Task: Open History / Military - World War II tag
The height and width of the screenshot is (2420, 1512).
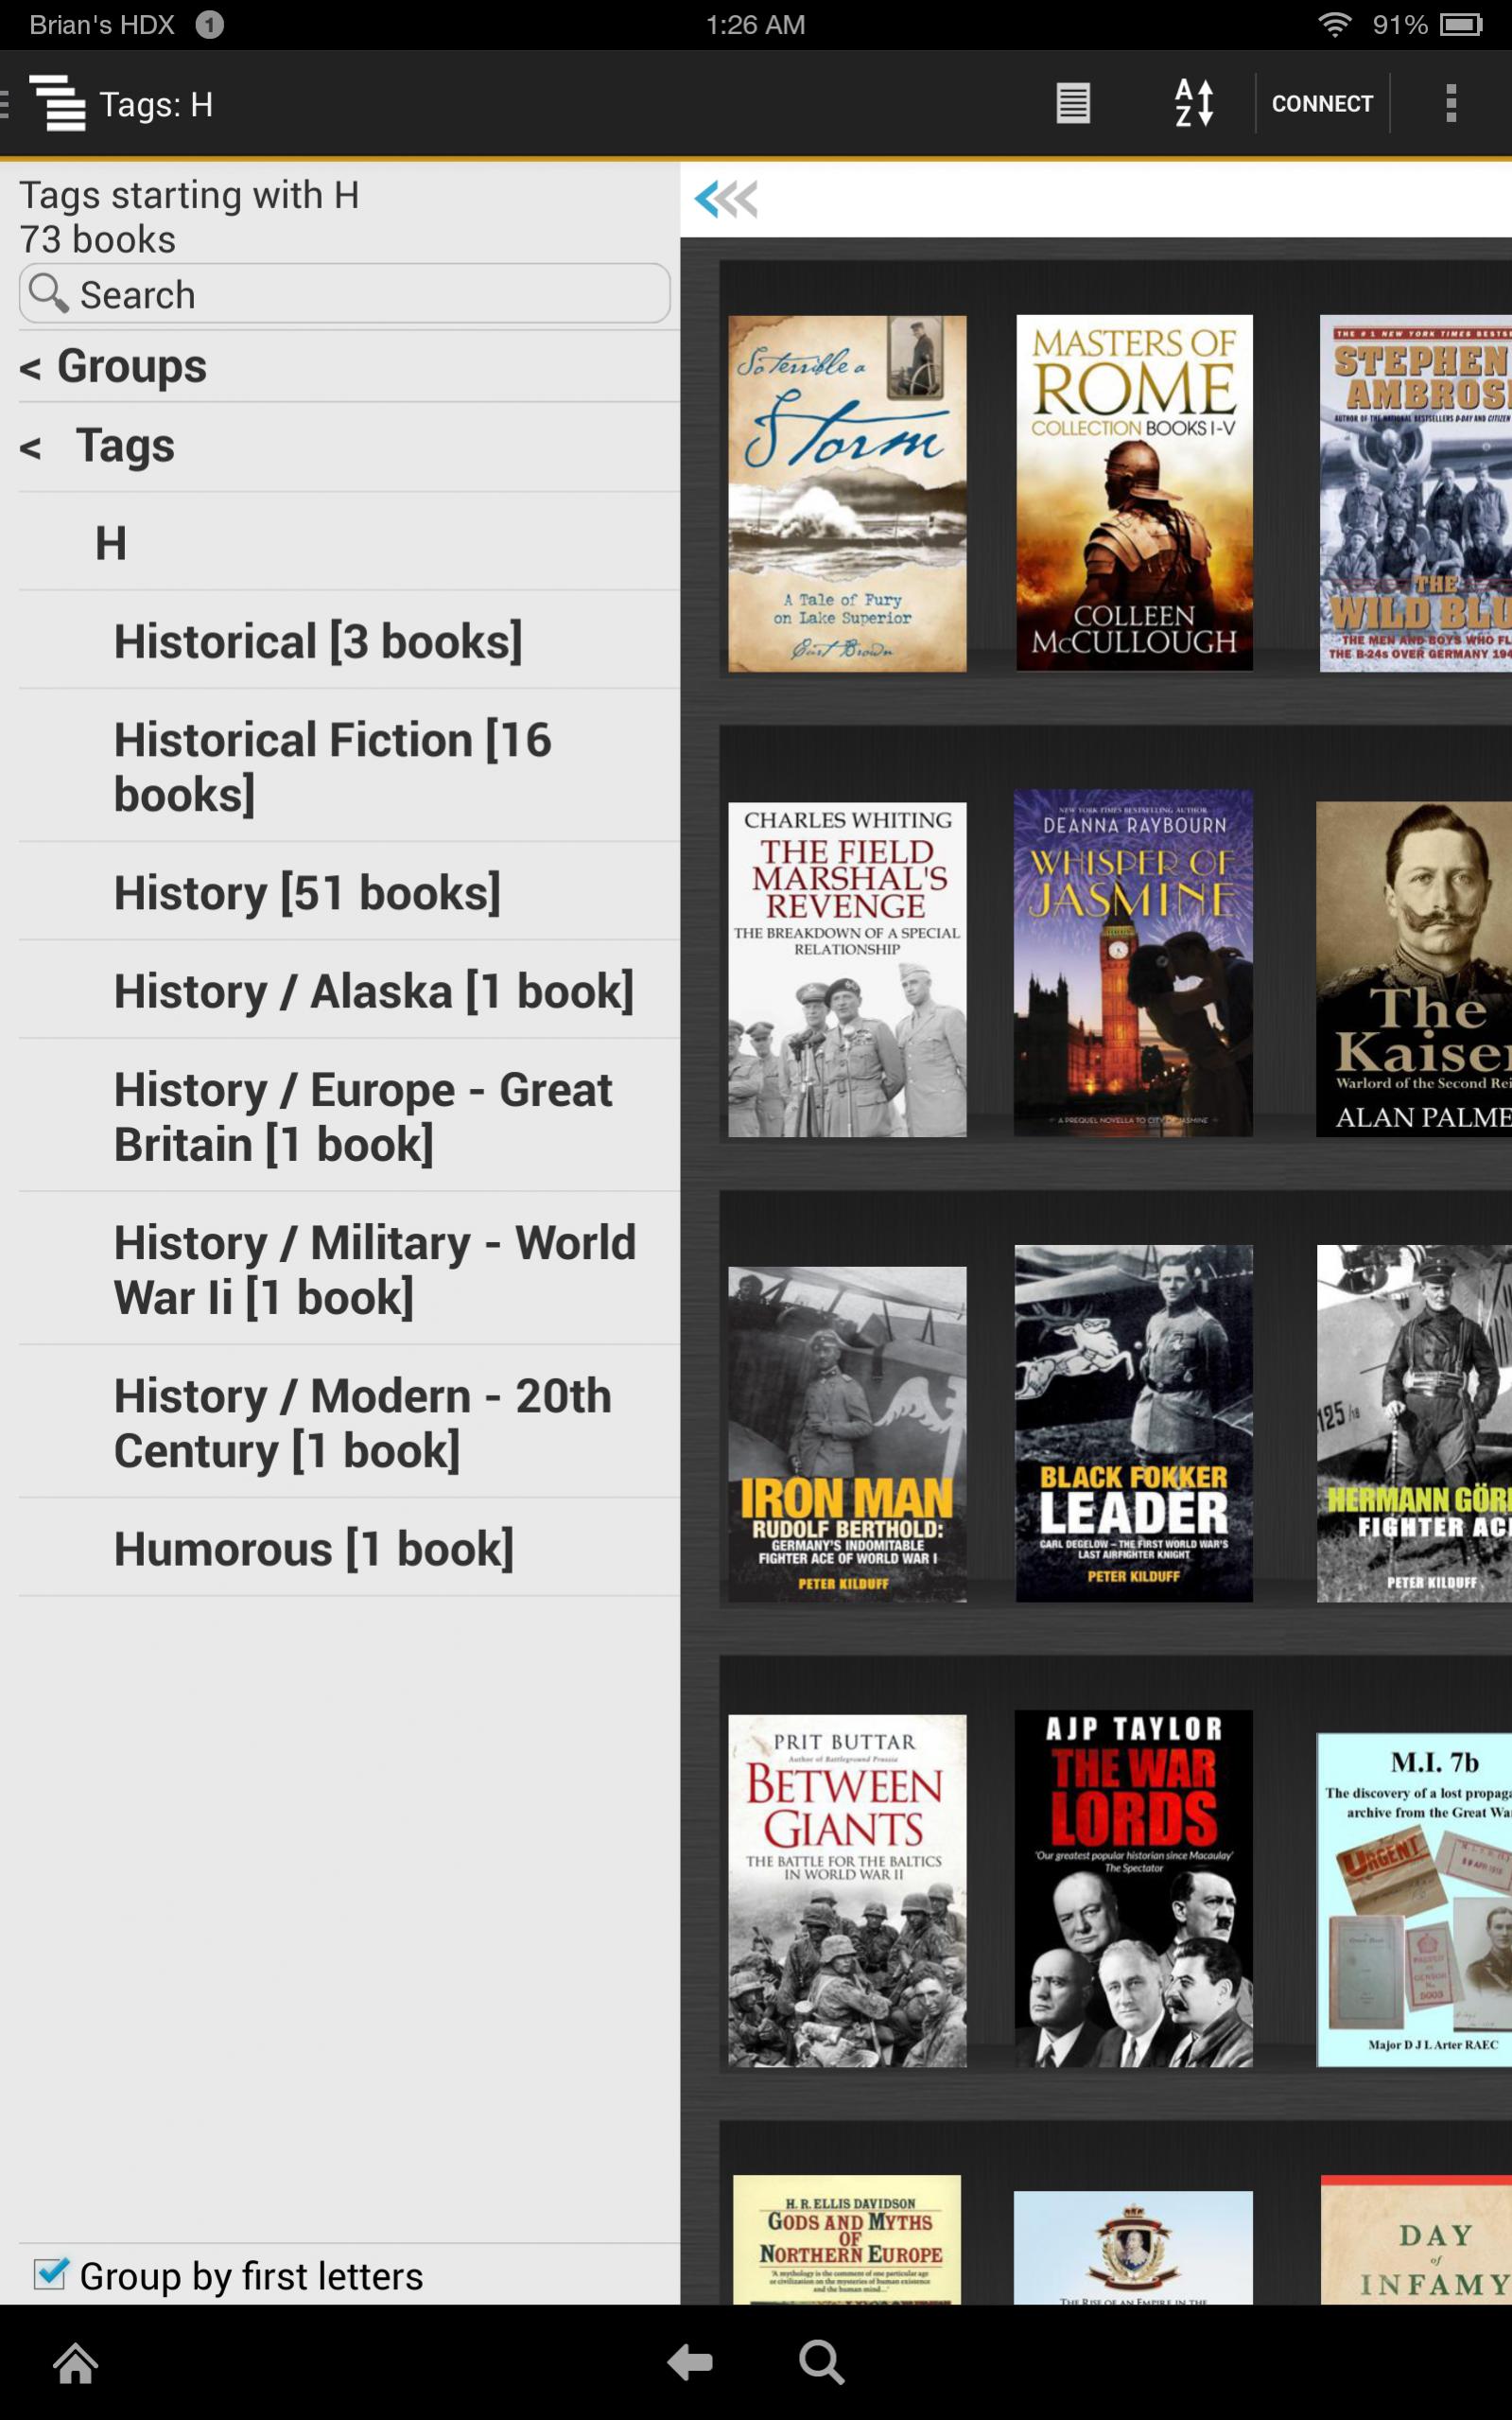Action: [x=349, y=1269]
